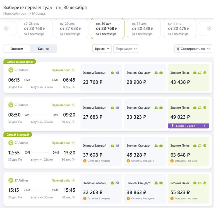Switch fare class to Эконом
Viewport: 214px width, 208px height.
coord(17,49)
